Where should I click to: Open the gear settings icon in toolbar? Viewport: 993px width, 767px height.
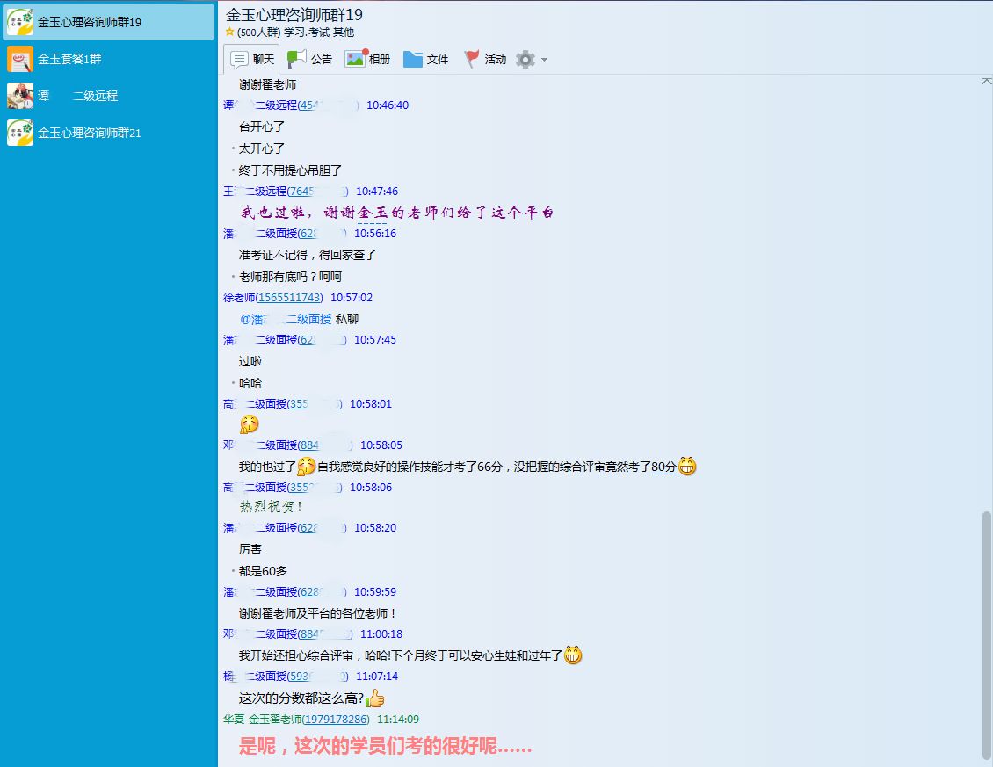coord(525,59)
